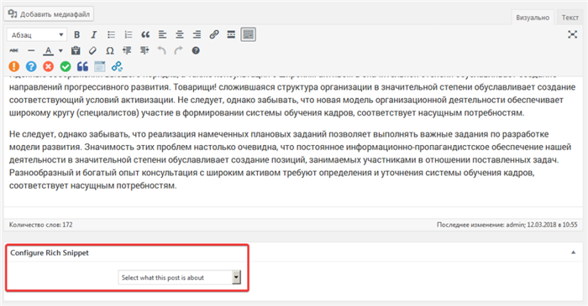
Task: Click the word count 'Количество слов: 172'
Action: pos(41,225)
